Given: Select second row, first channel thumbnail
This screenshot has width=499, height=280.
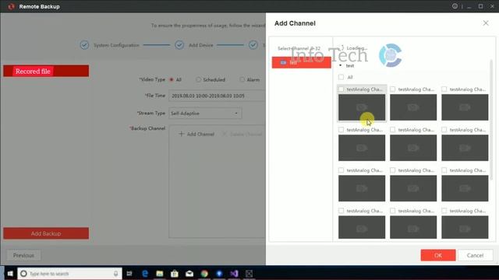Looking at the screenshot, I should coord(362,148).
